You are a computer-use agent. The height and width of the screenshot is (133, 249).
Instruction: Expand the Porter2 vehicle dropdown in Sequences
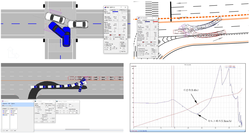click(x=6, y=108)
